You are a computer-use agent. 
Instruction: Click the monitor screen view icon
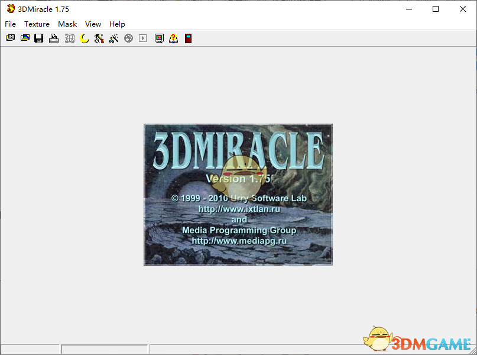[159, 38]
